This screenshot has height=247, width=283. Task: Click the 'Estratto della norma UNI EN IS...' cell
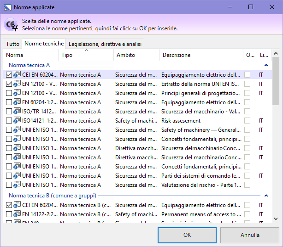[200, 84]
